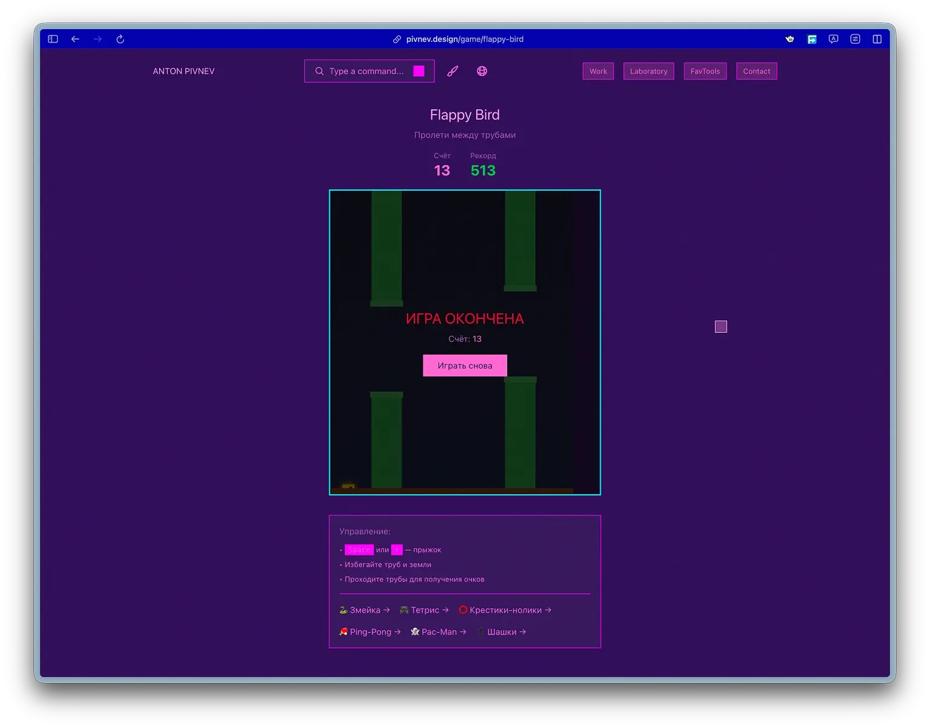Open the browser translate icon
Viewport: 930px width, 728px height.
pos(833,39)
